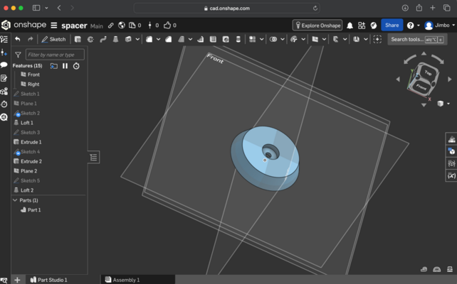Select the Revolve tool in the toolbar
The height and width of the screenshot is (284, 457).
point(90,39)
